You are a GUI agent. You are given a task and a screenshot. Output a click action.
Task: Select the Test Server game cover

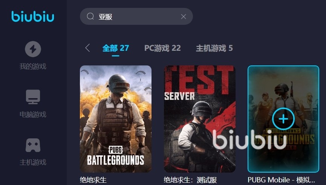(x=200, y=119)
